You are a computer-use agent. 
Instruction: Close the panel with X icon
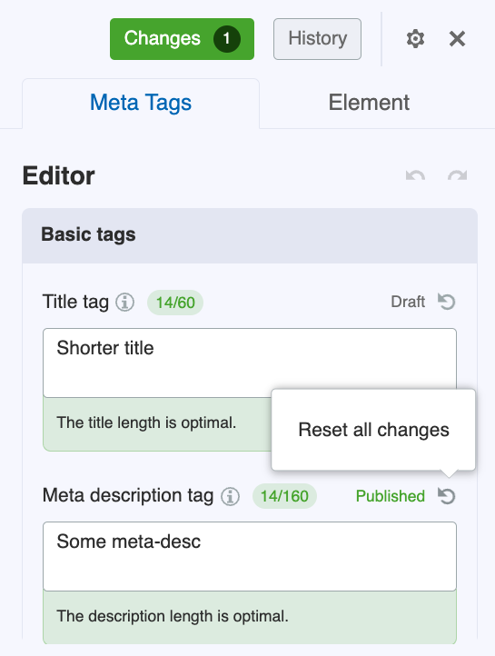coord(457,39)
